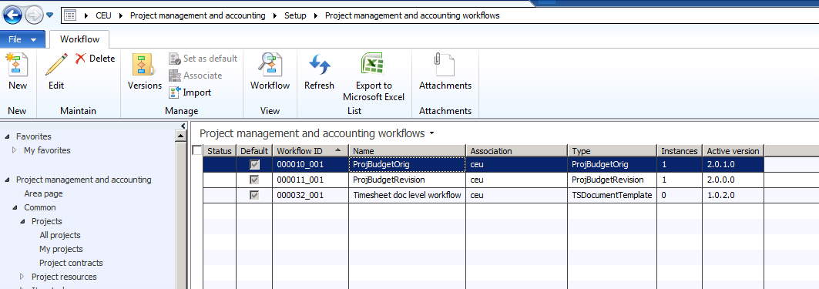Click Project management and accounting breadcrumb
This screenshot has width=819, height=289.
[198, 15]
